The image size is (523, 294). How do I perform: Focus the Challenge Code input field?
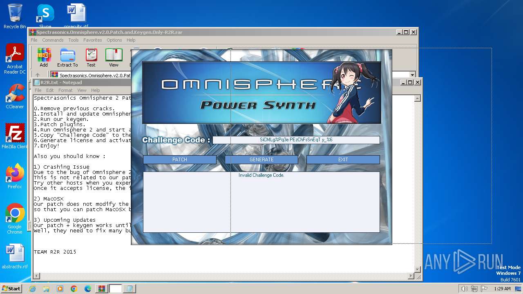coord(296,140)
